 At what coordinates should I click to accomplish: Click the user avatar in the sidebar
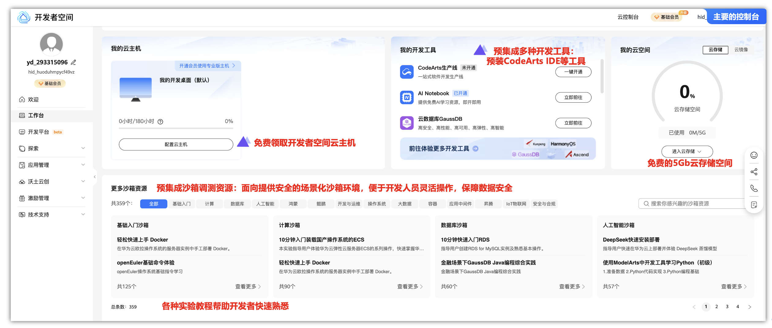(x=51, y=44)
